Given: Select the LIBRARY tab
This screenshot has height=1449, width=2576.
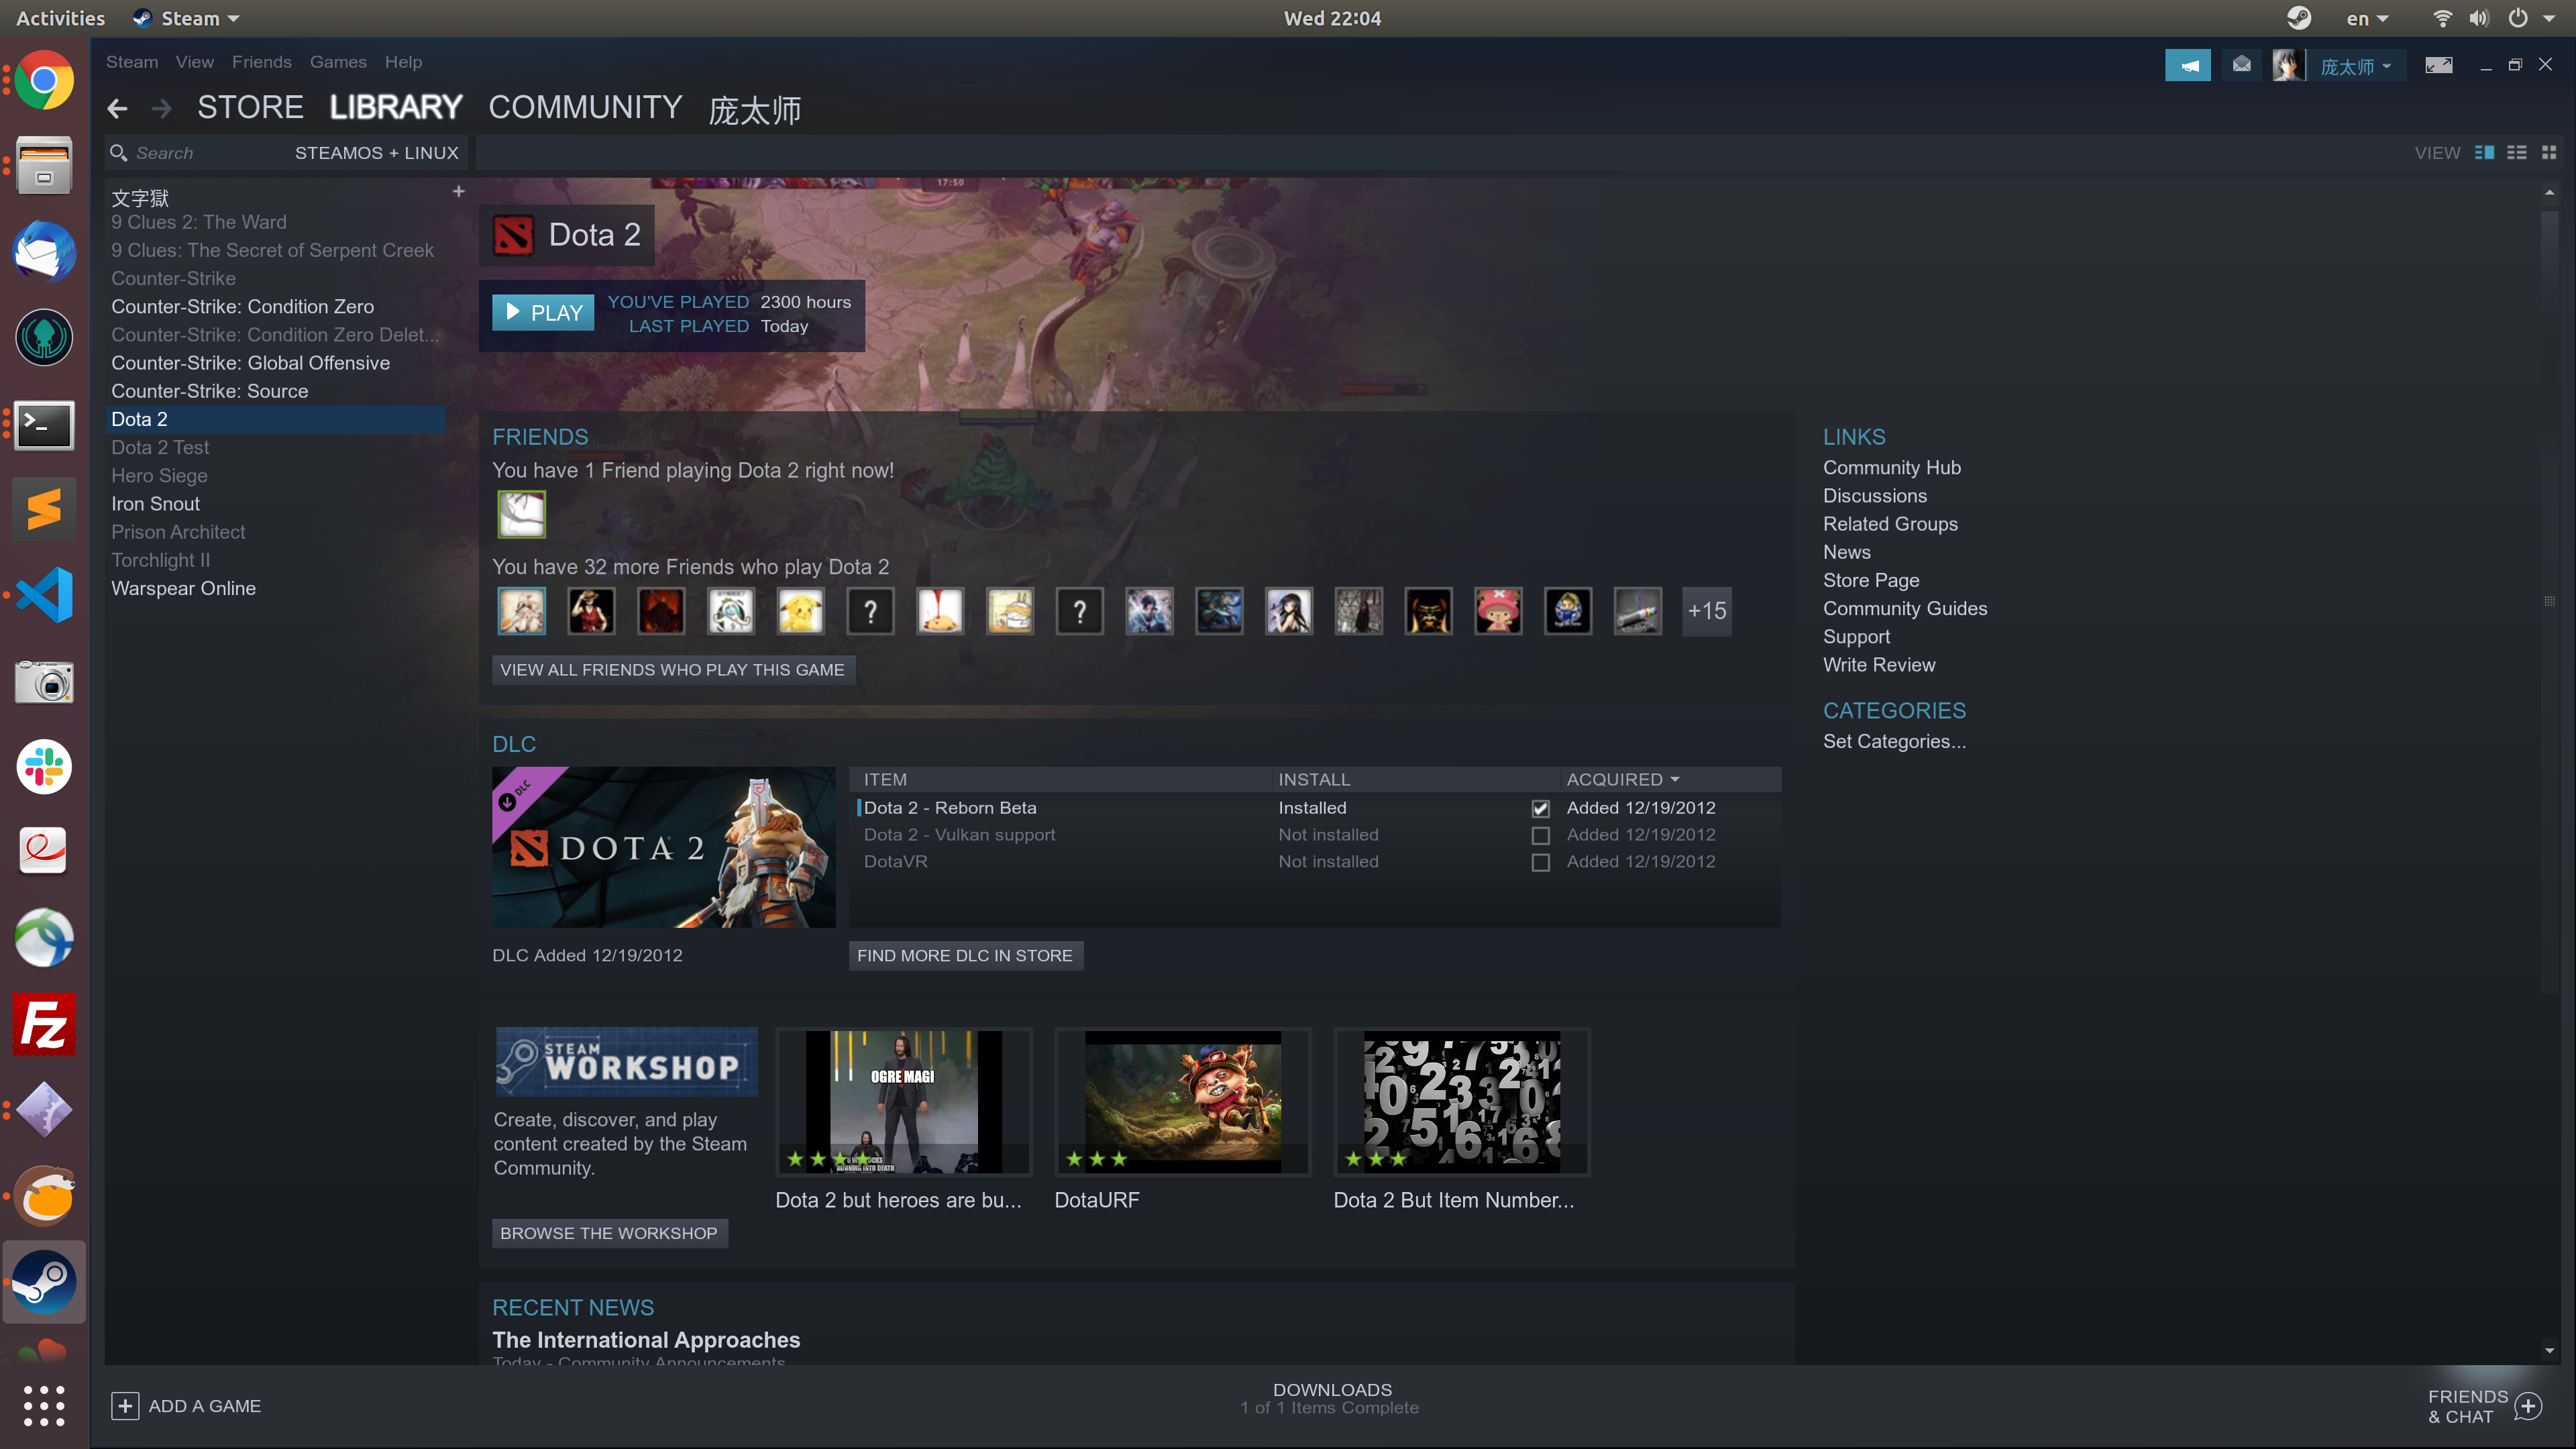Looking at the screenshot, I should 396,108.
